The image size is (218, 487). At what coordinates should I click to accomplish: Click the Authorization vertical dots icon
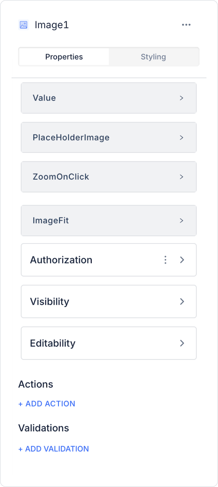tap(165, 260)
